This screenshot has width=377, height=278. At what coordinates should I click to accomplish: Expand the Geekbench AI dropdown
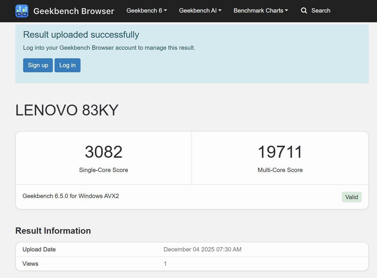pos(200,11)
